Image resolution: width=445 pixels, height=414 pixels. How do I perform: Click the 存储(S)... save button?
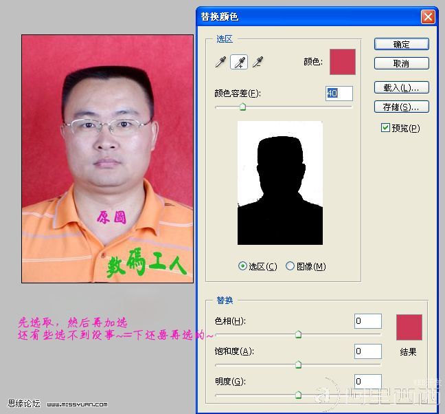401,107
